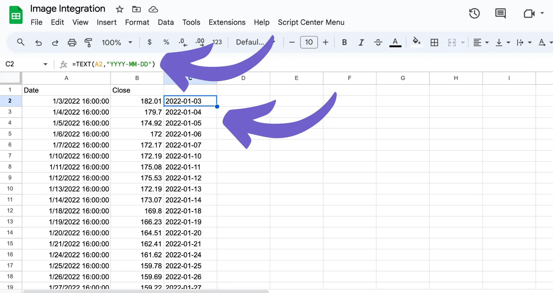Open the Edit menu

(57, 22)
